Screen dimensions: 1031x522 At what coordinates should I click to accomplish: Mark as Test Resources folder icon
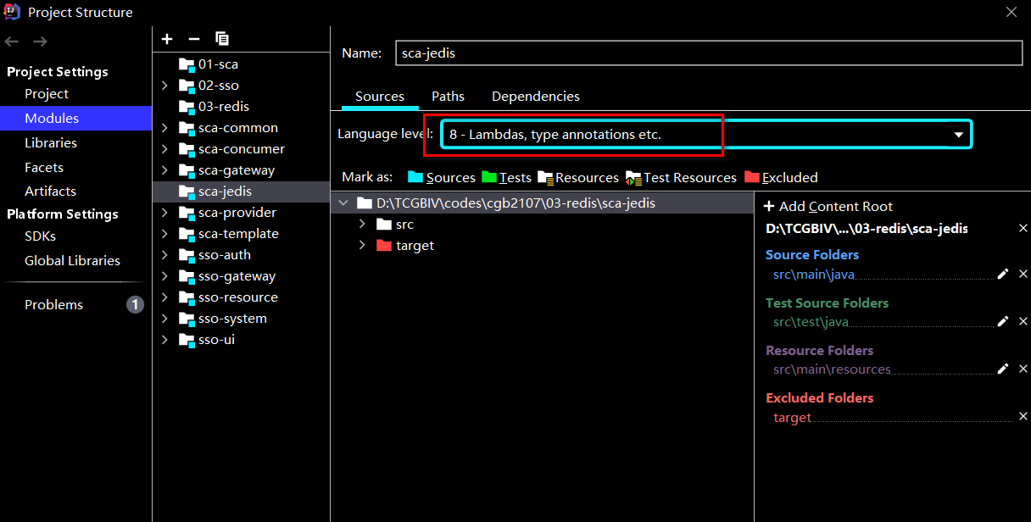tap(633, 177)
